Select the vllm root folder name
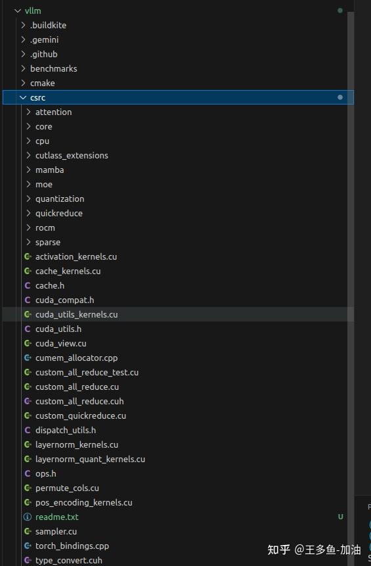371x566 pixels. click(x=33, y=11)
